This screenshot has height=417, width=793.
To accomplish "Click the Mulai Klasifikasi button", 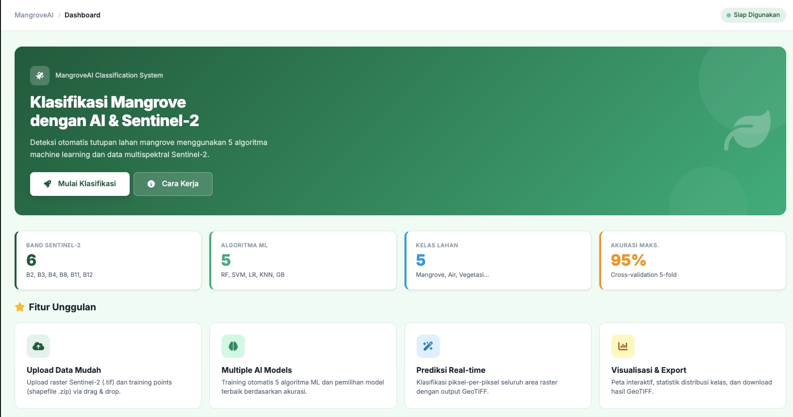I will [x=80, y=184].
